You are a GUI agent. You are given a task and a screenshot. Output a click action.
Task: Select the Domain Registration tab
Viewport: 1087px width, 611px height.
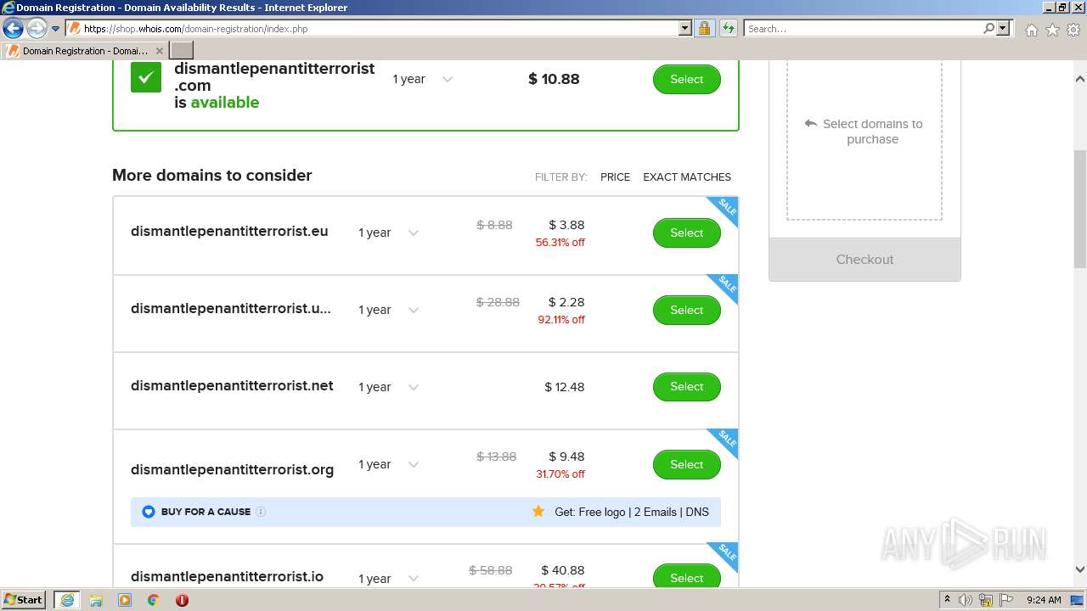84,51
